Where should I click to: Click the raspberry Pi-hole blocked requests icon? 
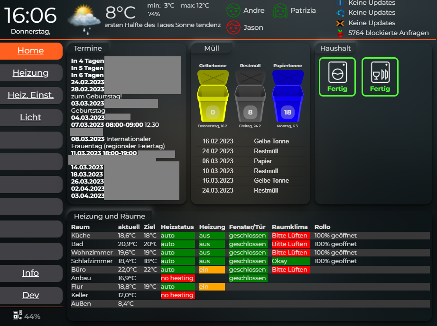[340, 33]
